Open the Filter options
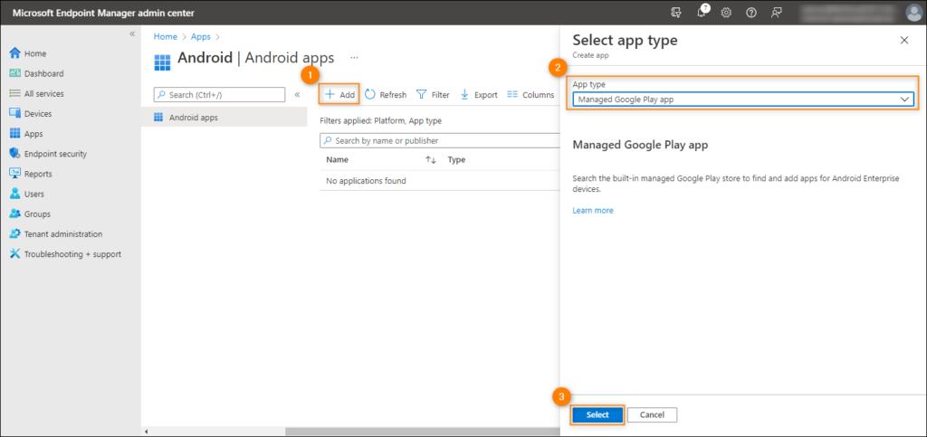 tap(434, 94)
